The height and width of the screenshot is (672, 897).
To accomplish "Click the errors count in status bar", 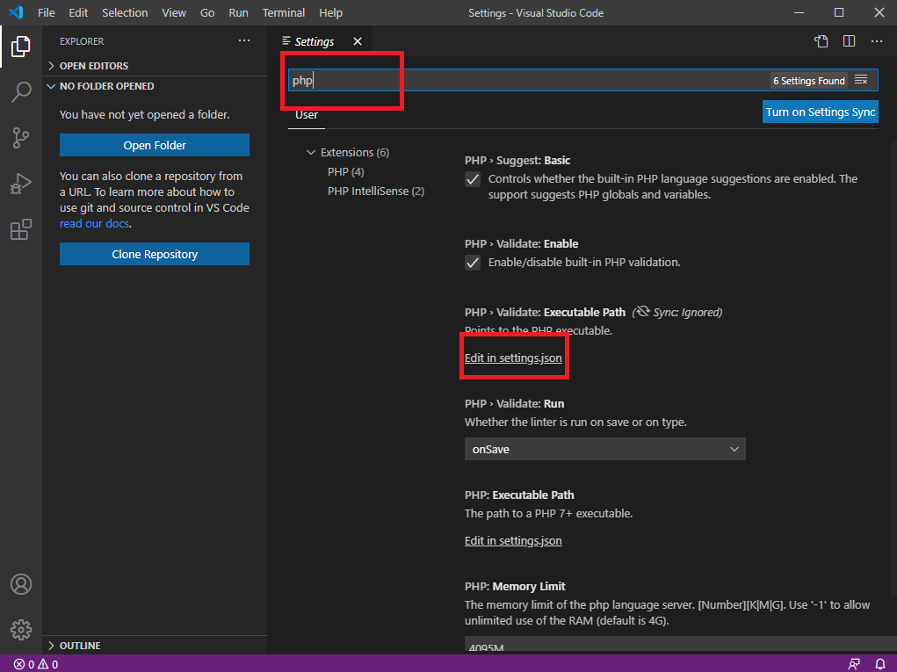I will click(24, 664).
